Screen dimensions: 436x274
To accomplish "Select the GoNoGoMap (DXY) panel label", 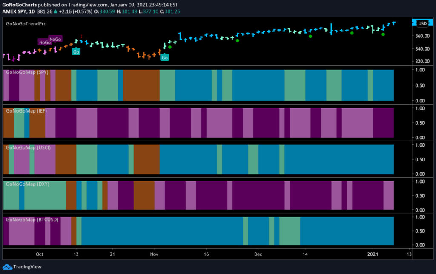I will 27,184.
